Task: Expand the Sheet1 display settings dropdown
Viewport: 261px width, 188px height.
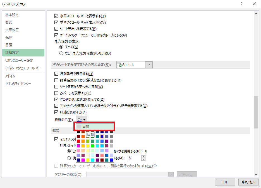Action: coord(149,65)
